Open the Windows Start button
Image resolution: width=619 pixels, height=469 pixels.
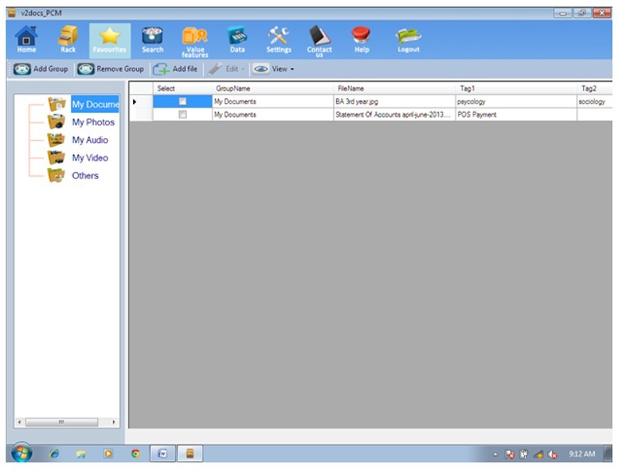coord(20,453)
